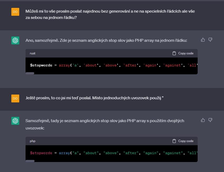
Task: Click thumbs down on the rust code response
Action: 210,40
